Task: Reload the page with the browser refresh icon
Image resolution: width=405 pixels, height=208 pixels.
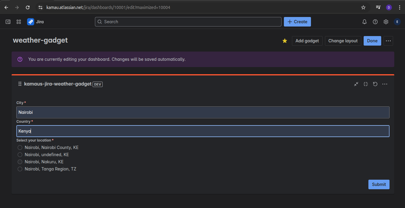Action: point(28,7)
